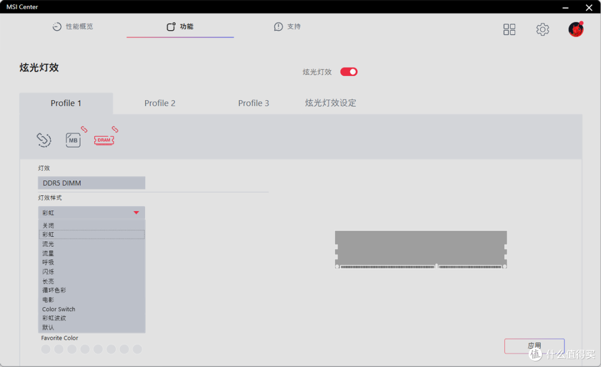601x367 pixels.
Task: Choose 彩虹 option in the list
Action: [92, 235]
